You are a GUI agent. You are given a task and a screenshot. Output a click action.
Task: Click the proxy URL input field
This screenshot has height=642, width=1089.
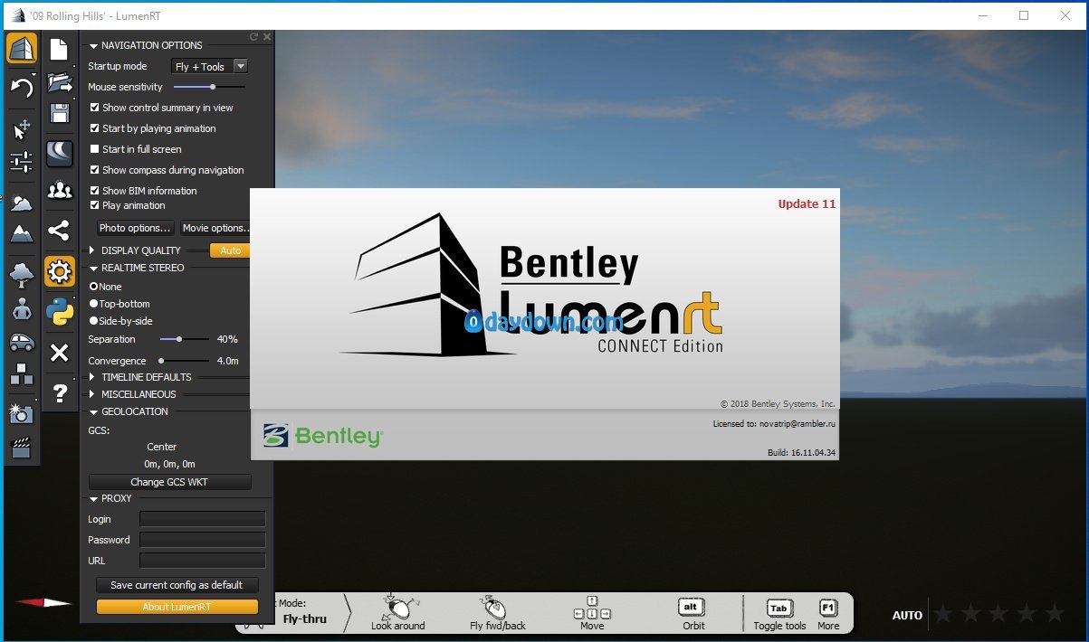(x=202, y=561)
